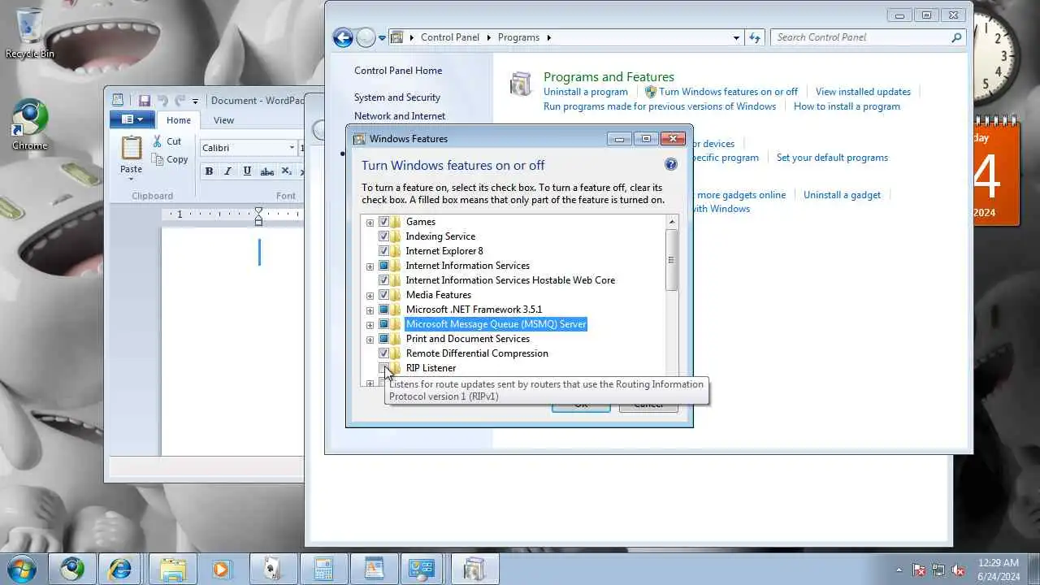Open the blue WordPad application menu button
1040x585 pixels.
(x=132, y=119)
